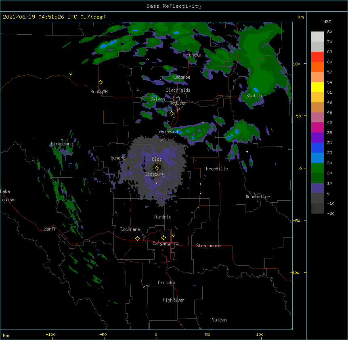The width and height of the screenshot is (348, 340).
Task: Select the pink 45-42 dBZ legend swatch
Action: pos(317,118)
